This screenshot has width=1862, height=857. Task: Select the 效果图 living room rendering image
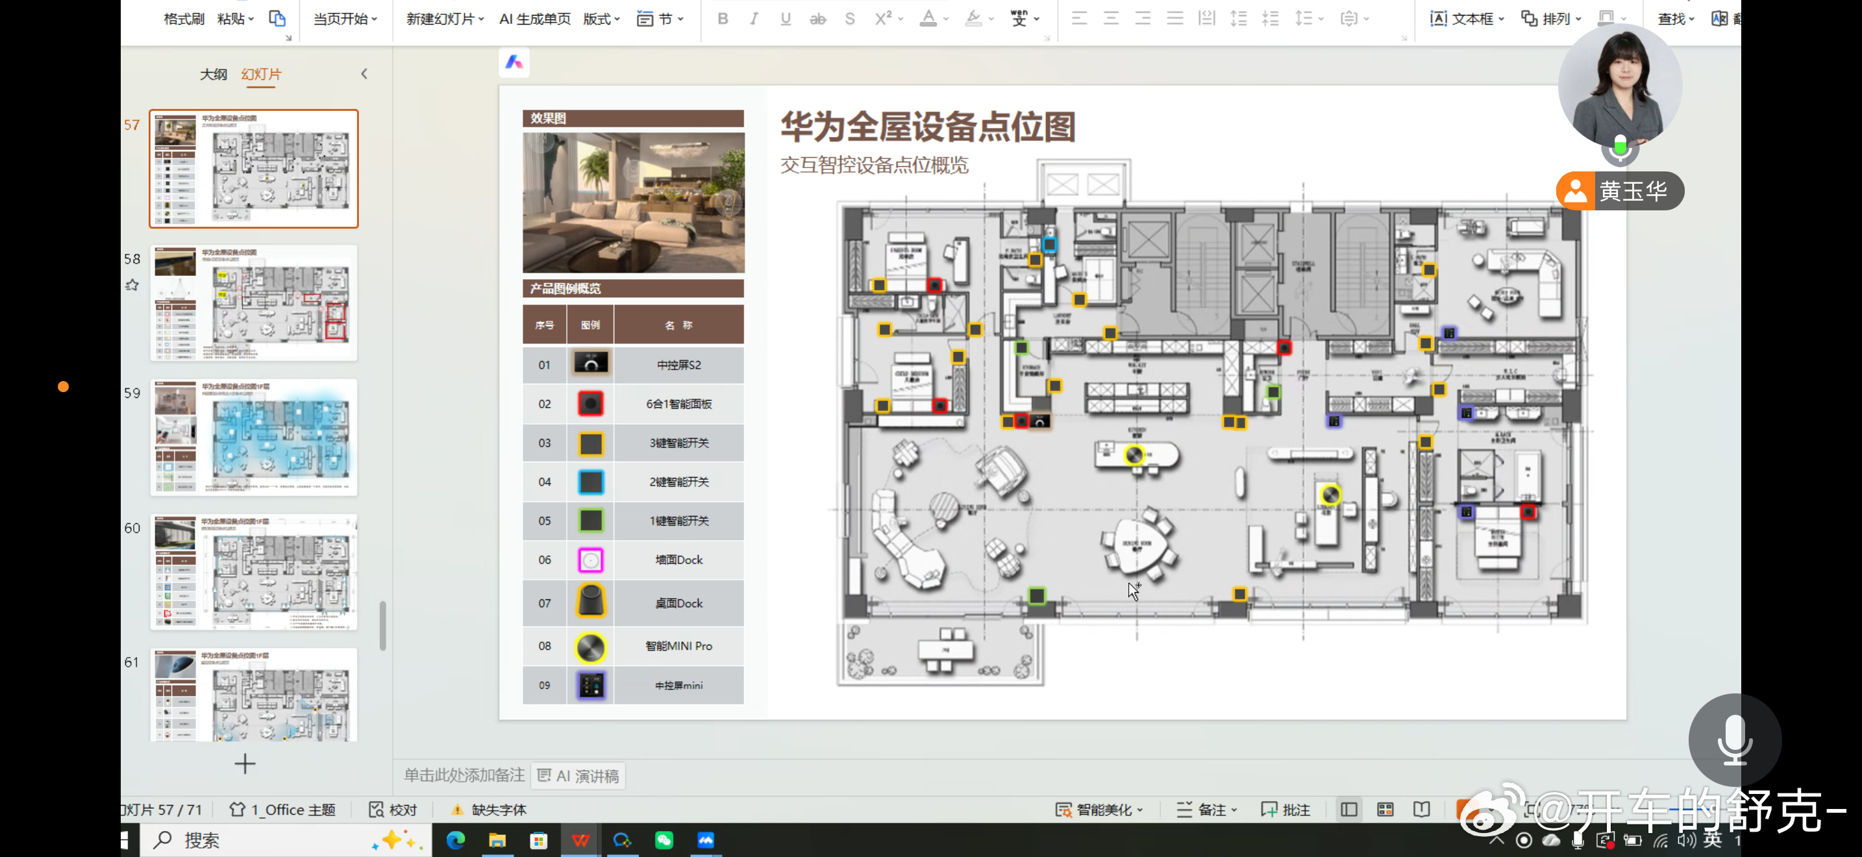tap(633, 202)
